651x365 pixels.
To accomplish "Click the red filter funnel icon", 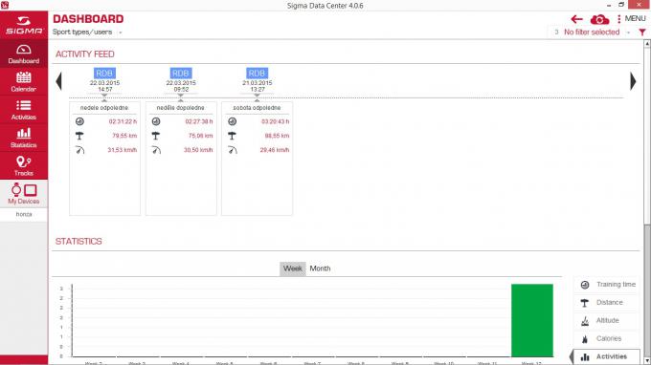I will click(642, 32).
